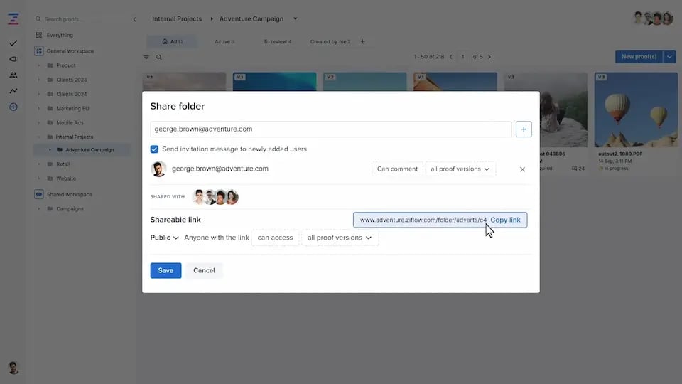
Task: Open the New proof(s) dropdown arrow
Action: 669,57
